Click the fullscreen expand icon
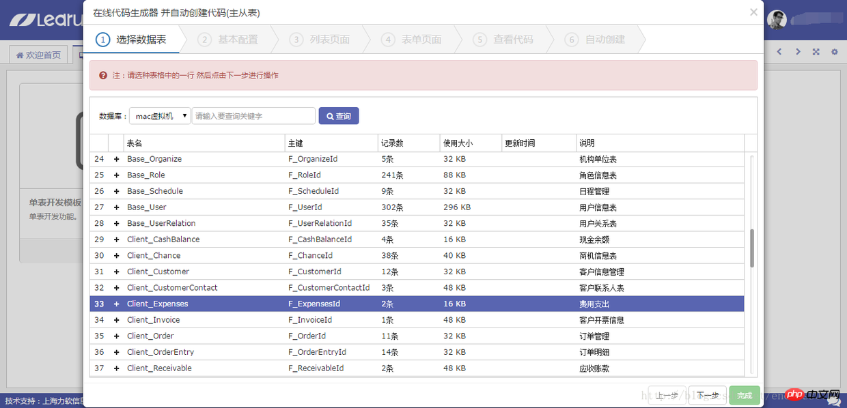This screenshot has width=847, height=408. pos(816,52)
